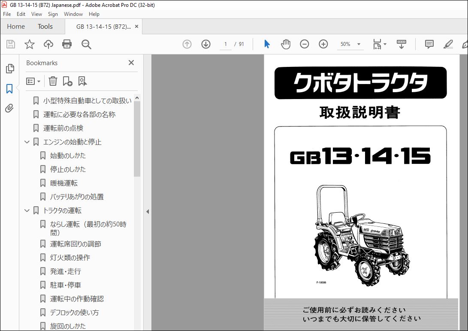Screen dimensions: 468x331
Task: Open the Edit menu
Action: pos(21,14)
